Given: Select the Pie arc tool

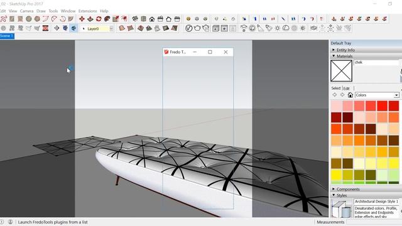Looking at the screenshot, I should [71, 19].
